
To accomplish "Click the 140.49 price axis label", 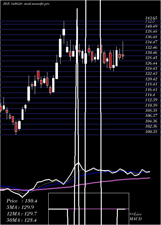I will click(x=151, y=26).
